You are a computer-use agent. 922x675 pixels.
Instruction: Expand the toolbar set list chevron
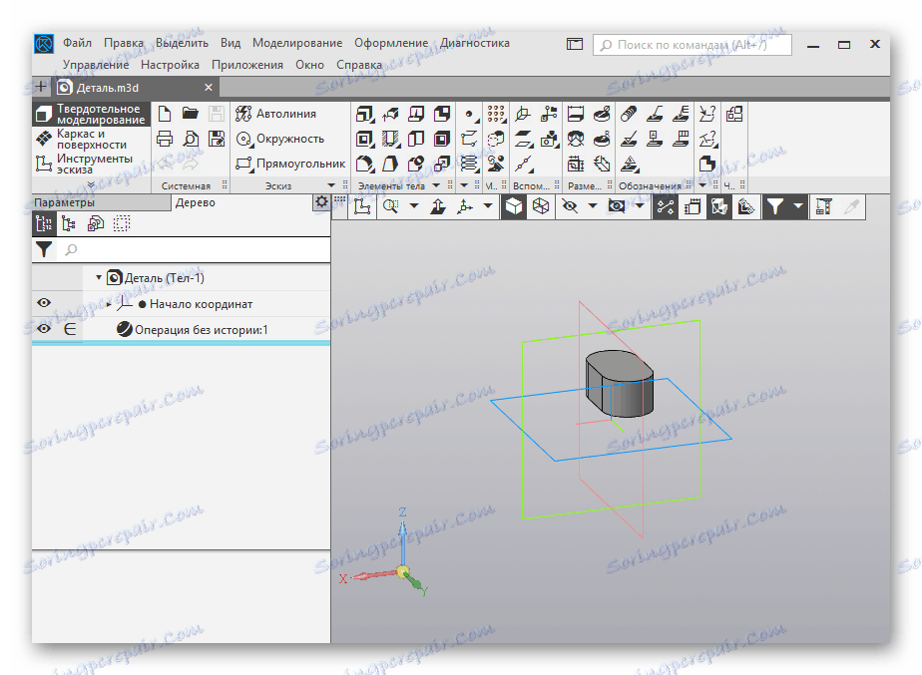(x=91, y=184)
